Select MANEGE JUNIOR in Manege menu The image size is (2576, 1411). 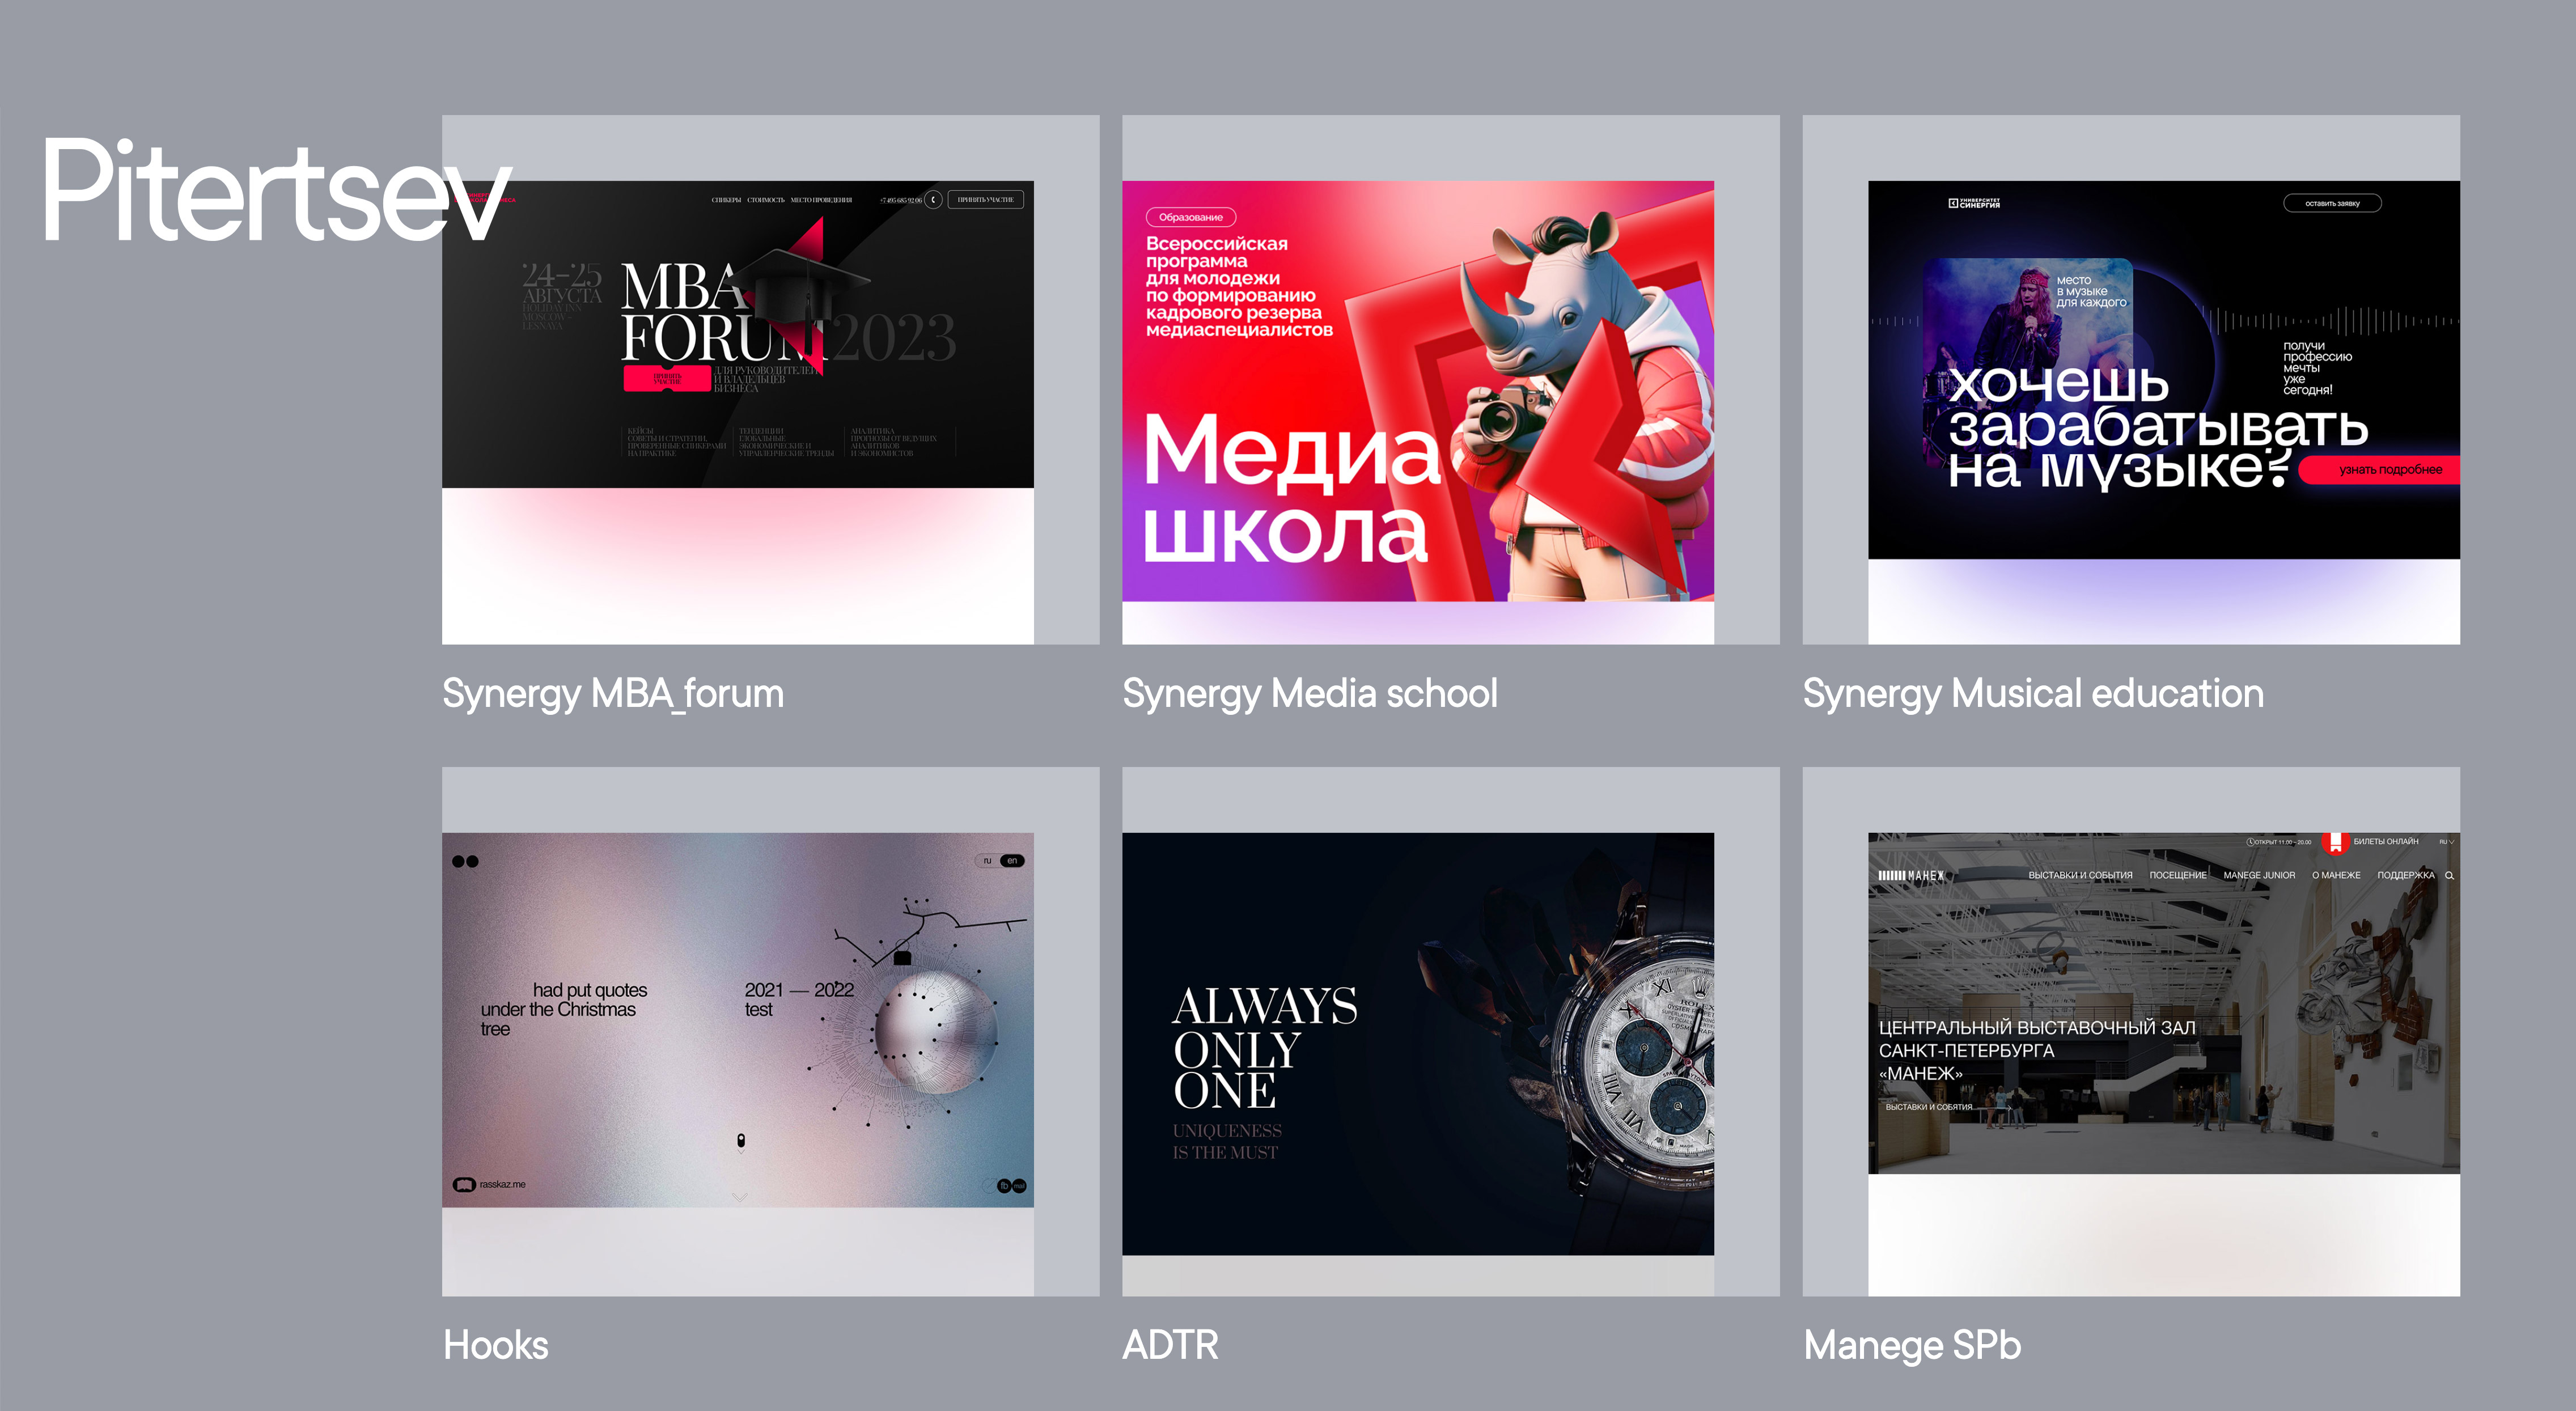tap(2259, 875)
